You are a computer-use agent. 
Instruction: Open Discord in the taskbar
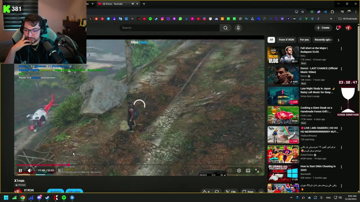(x=39, y=198)
